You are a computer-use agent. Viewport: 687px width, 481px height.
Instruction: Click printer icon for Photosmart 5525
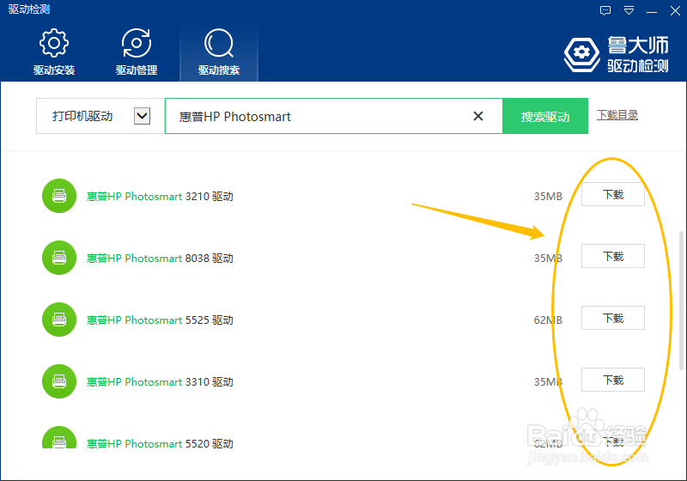59,320
